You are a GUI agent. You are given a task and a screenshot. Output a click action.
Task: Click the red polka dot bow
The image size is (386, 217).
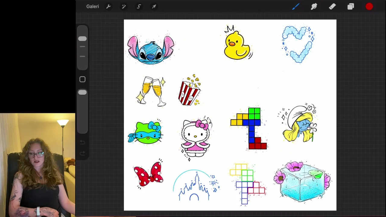[148, 174]
